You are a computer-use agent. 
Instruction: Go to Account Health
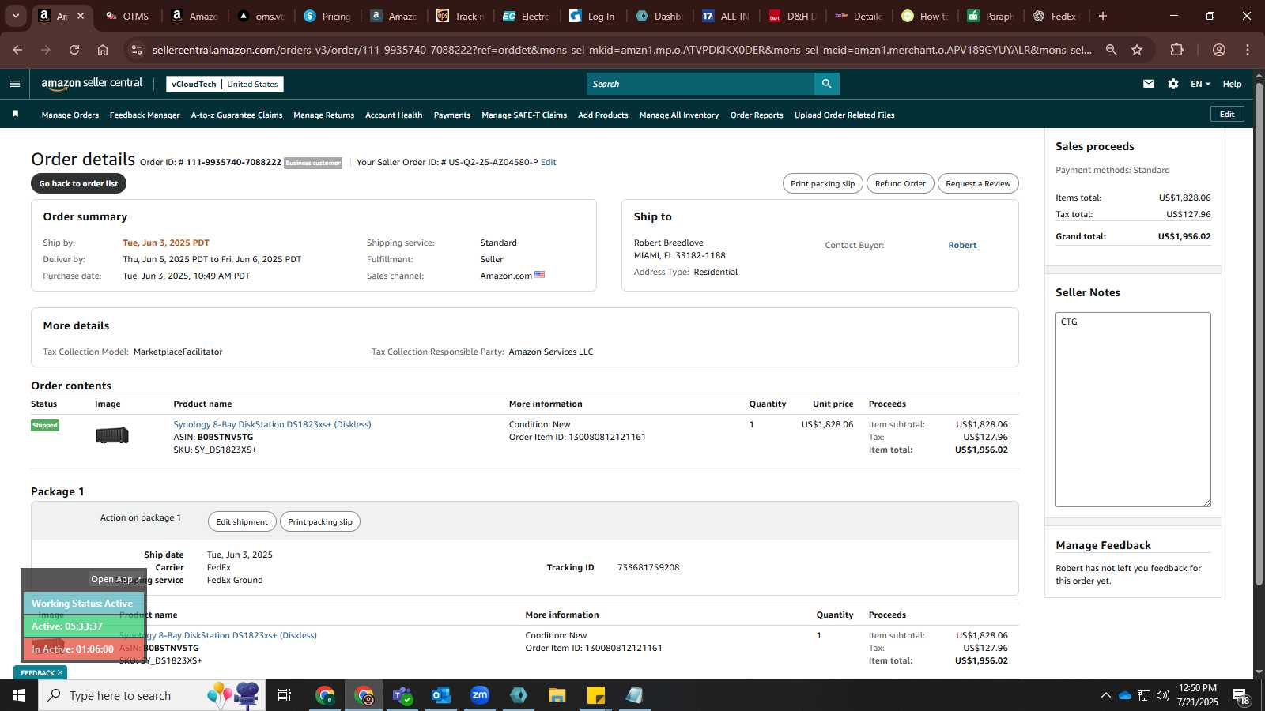coord(394,115)
